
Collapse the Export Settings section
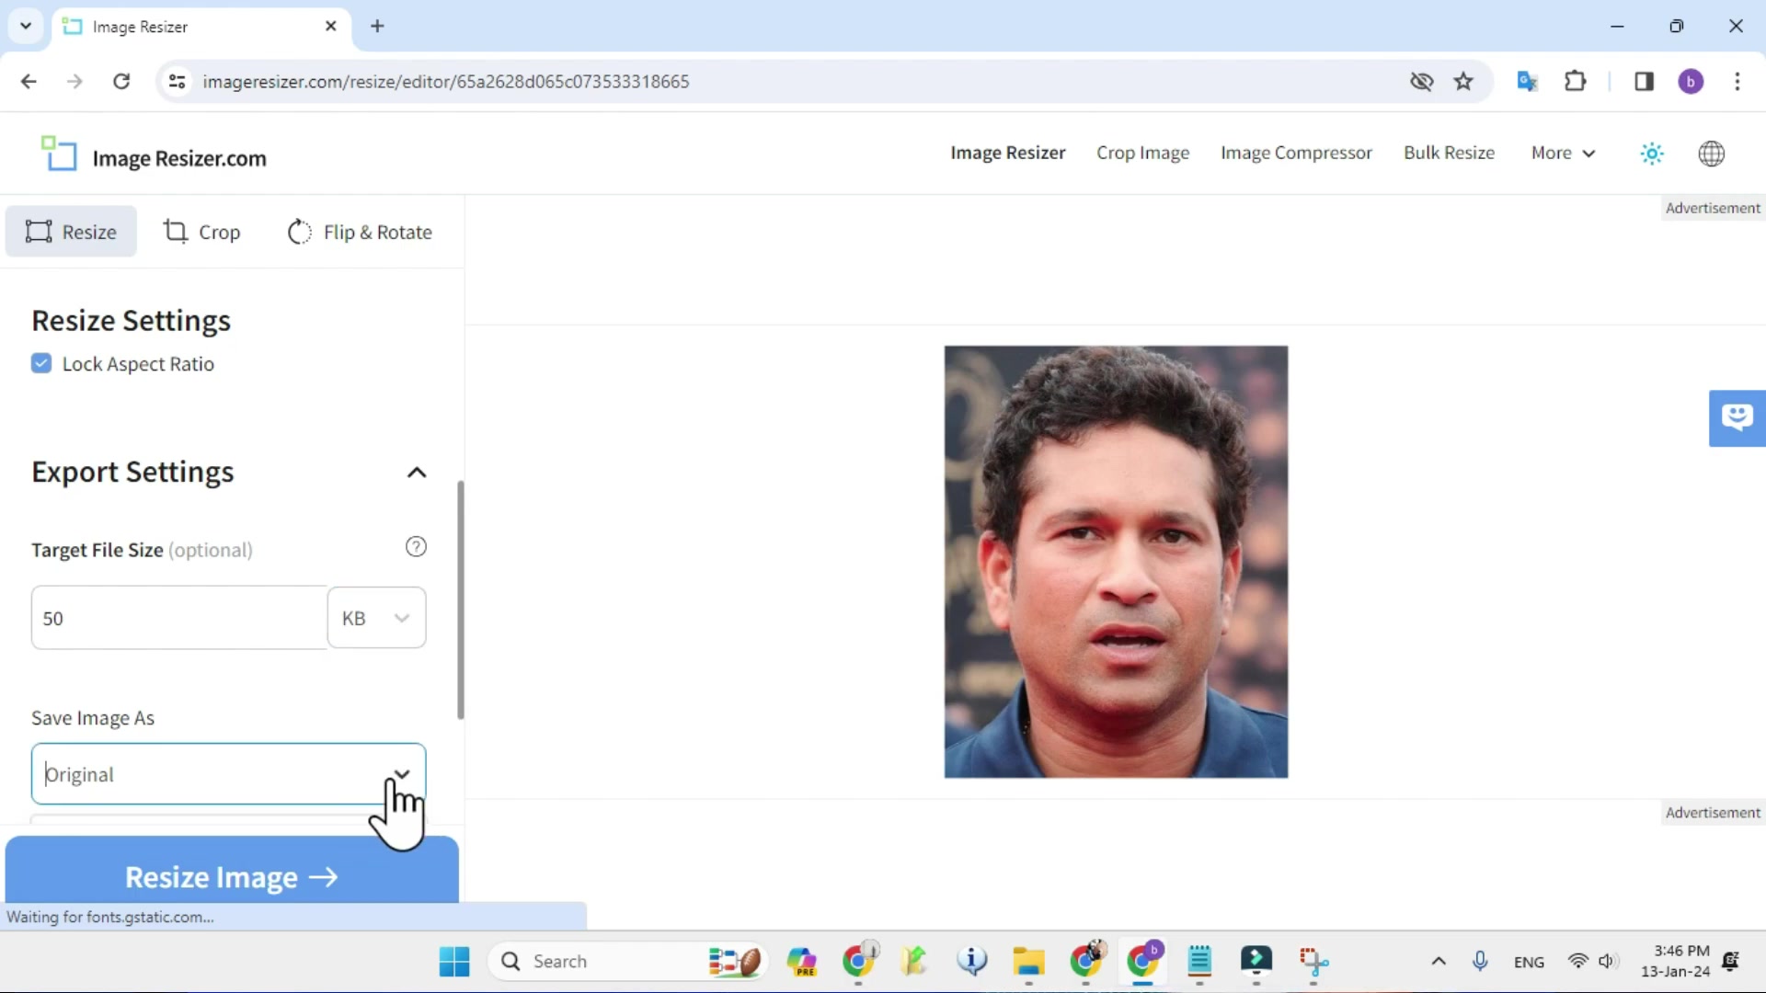(417, 473)
